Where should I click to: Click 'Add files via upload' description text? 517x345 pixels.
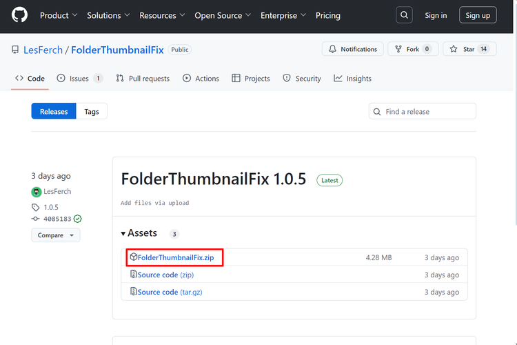(x=155, y=203)
